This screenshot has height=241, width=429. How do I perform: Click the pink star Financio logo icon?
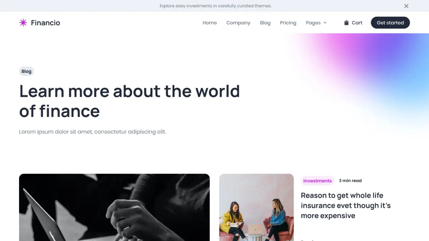click(23, 23)
